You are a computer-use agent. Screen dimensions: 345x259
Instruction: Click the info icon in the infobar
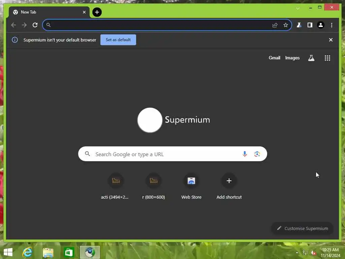coord(15,40)
